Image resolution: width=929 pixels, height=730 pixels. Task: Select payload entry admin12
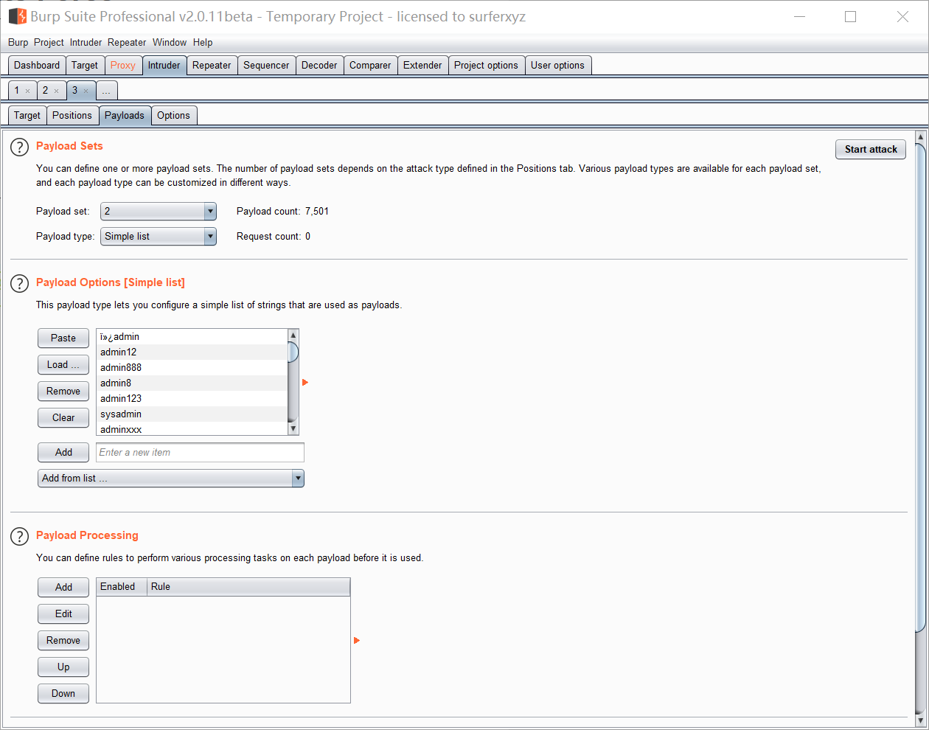point(192,352)
